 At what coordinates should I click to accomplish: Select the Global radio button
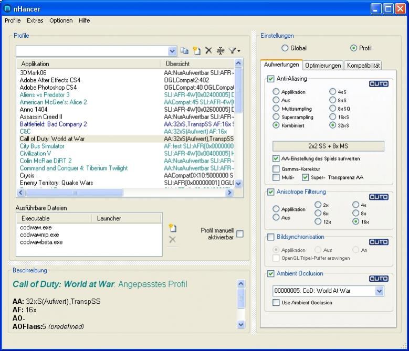pos(285,48)
